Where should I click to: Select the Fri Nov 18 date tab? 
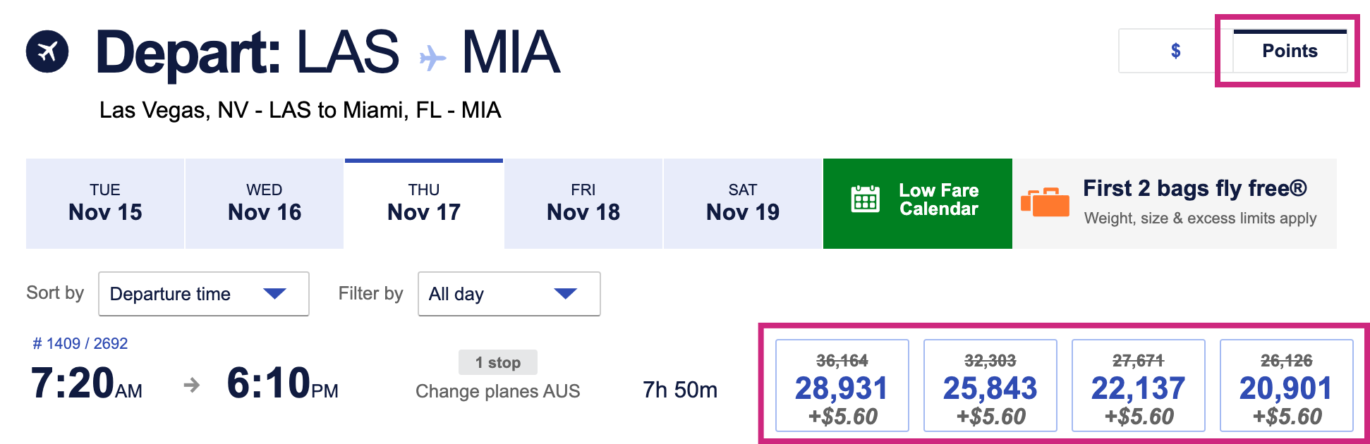583,203
